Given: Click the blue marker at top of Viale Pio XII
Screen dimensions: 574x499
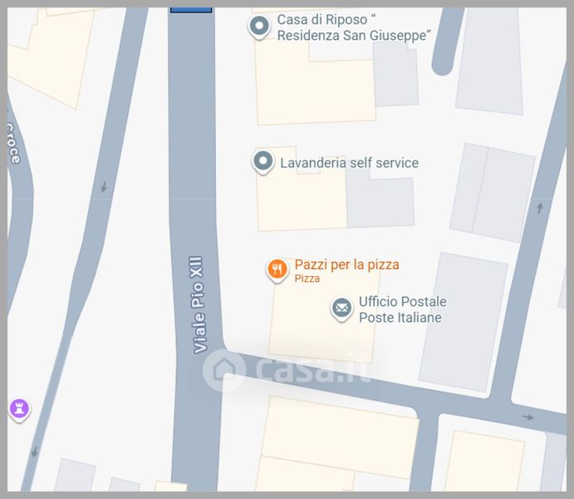Looking at the screenshot, I should [191, 10].
